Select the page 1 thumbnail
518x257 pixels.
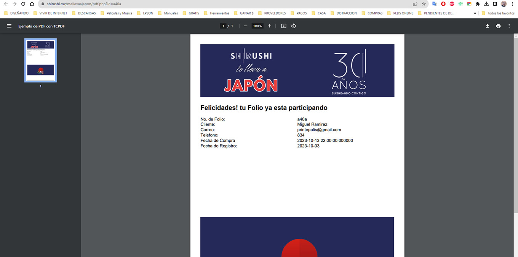pos(41,60)
